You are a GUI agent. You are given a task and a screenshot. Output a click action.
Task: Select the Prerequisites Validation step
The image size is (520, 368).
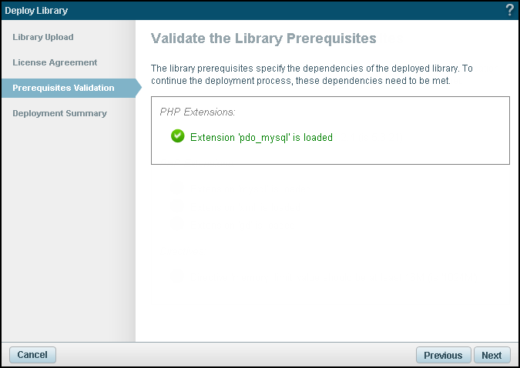point(63,88)
